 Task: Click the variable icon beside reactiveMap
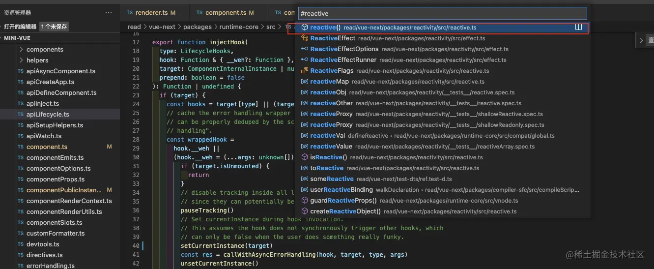point(305,82)
